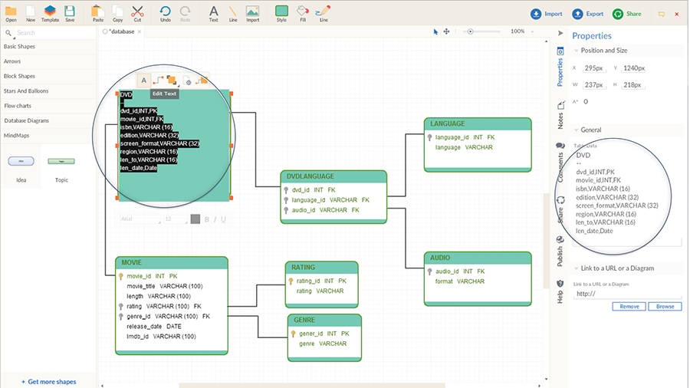Toggle bold in the floating text toolbar
This screenshot has height=388, width=690.
[x=206, y=220]
